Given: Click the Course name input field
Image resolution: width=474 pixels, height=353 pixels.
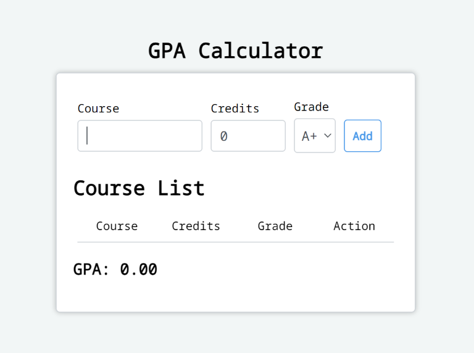Looking at the screenshot, I should [x=140, y=136].
